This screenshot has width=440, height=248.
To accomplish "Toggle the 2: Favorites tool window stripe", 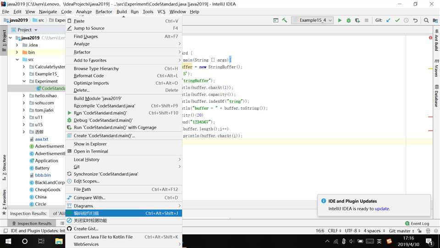I will 4,202.
